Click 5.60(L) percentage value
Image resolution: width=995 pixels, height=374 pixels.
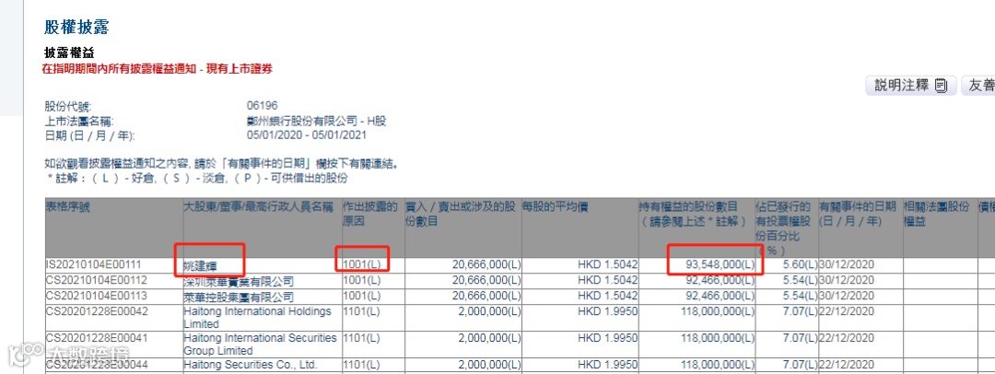[x=802, y=263]
